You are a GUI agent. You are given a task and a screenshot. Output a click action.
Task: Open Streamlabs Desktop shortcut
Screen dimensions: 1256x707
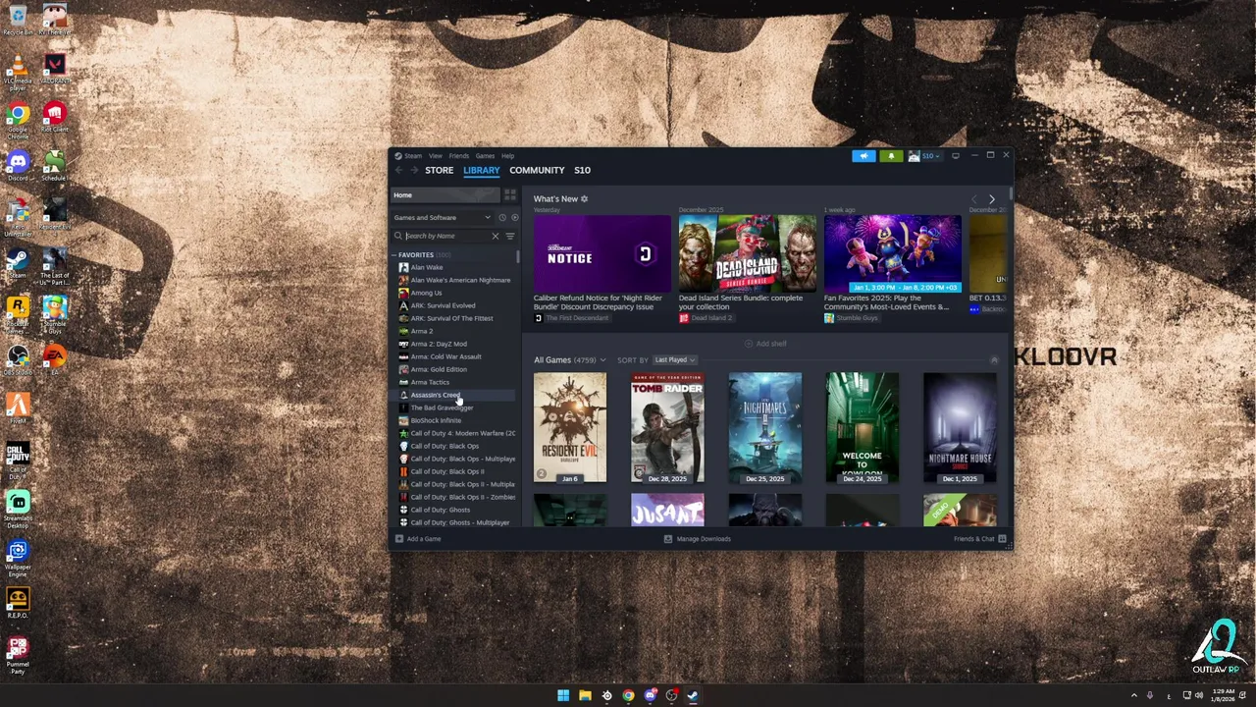click(x=18, y=509)
